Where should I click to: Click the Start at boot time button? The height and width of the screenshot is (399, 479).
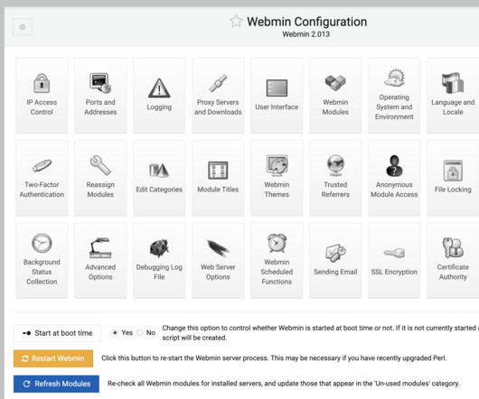(57, 333)
